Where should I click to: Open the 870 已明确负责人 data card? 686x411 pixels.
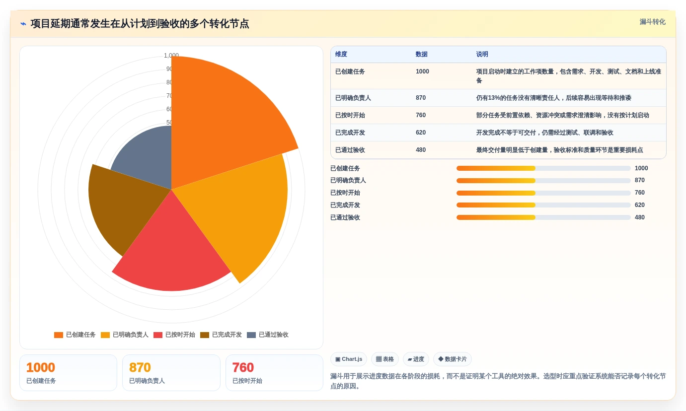tap(171, 373)
